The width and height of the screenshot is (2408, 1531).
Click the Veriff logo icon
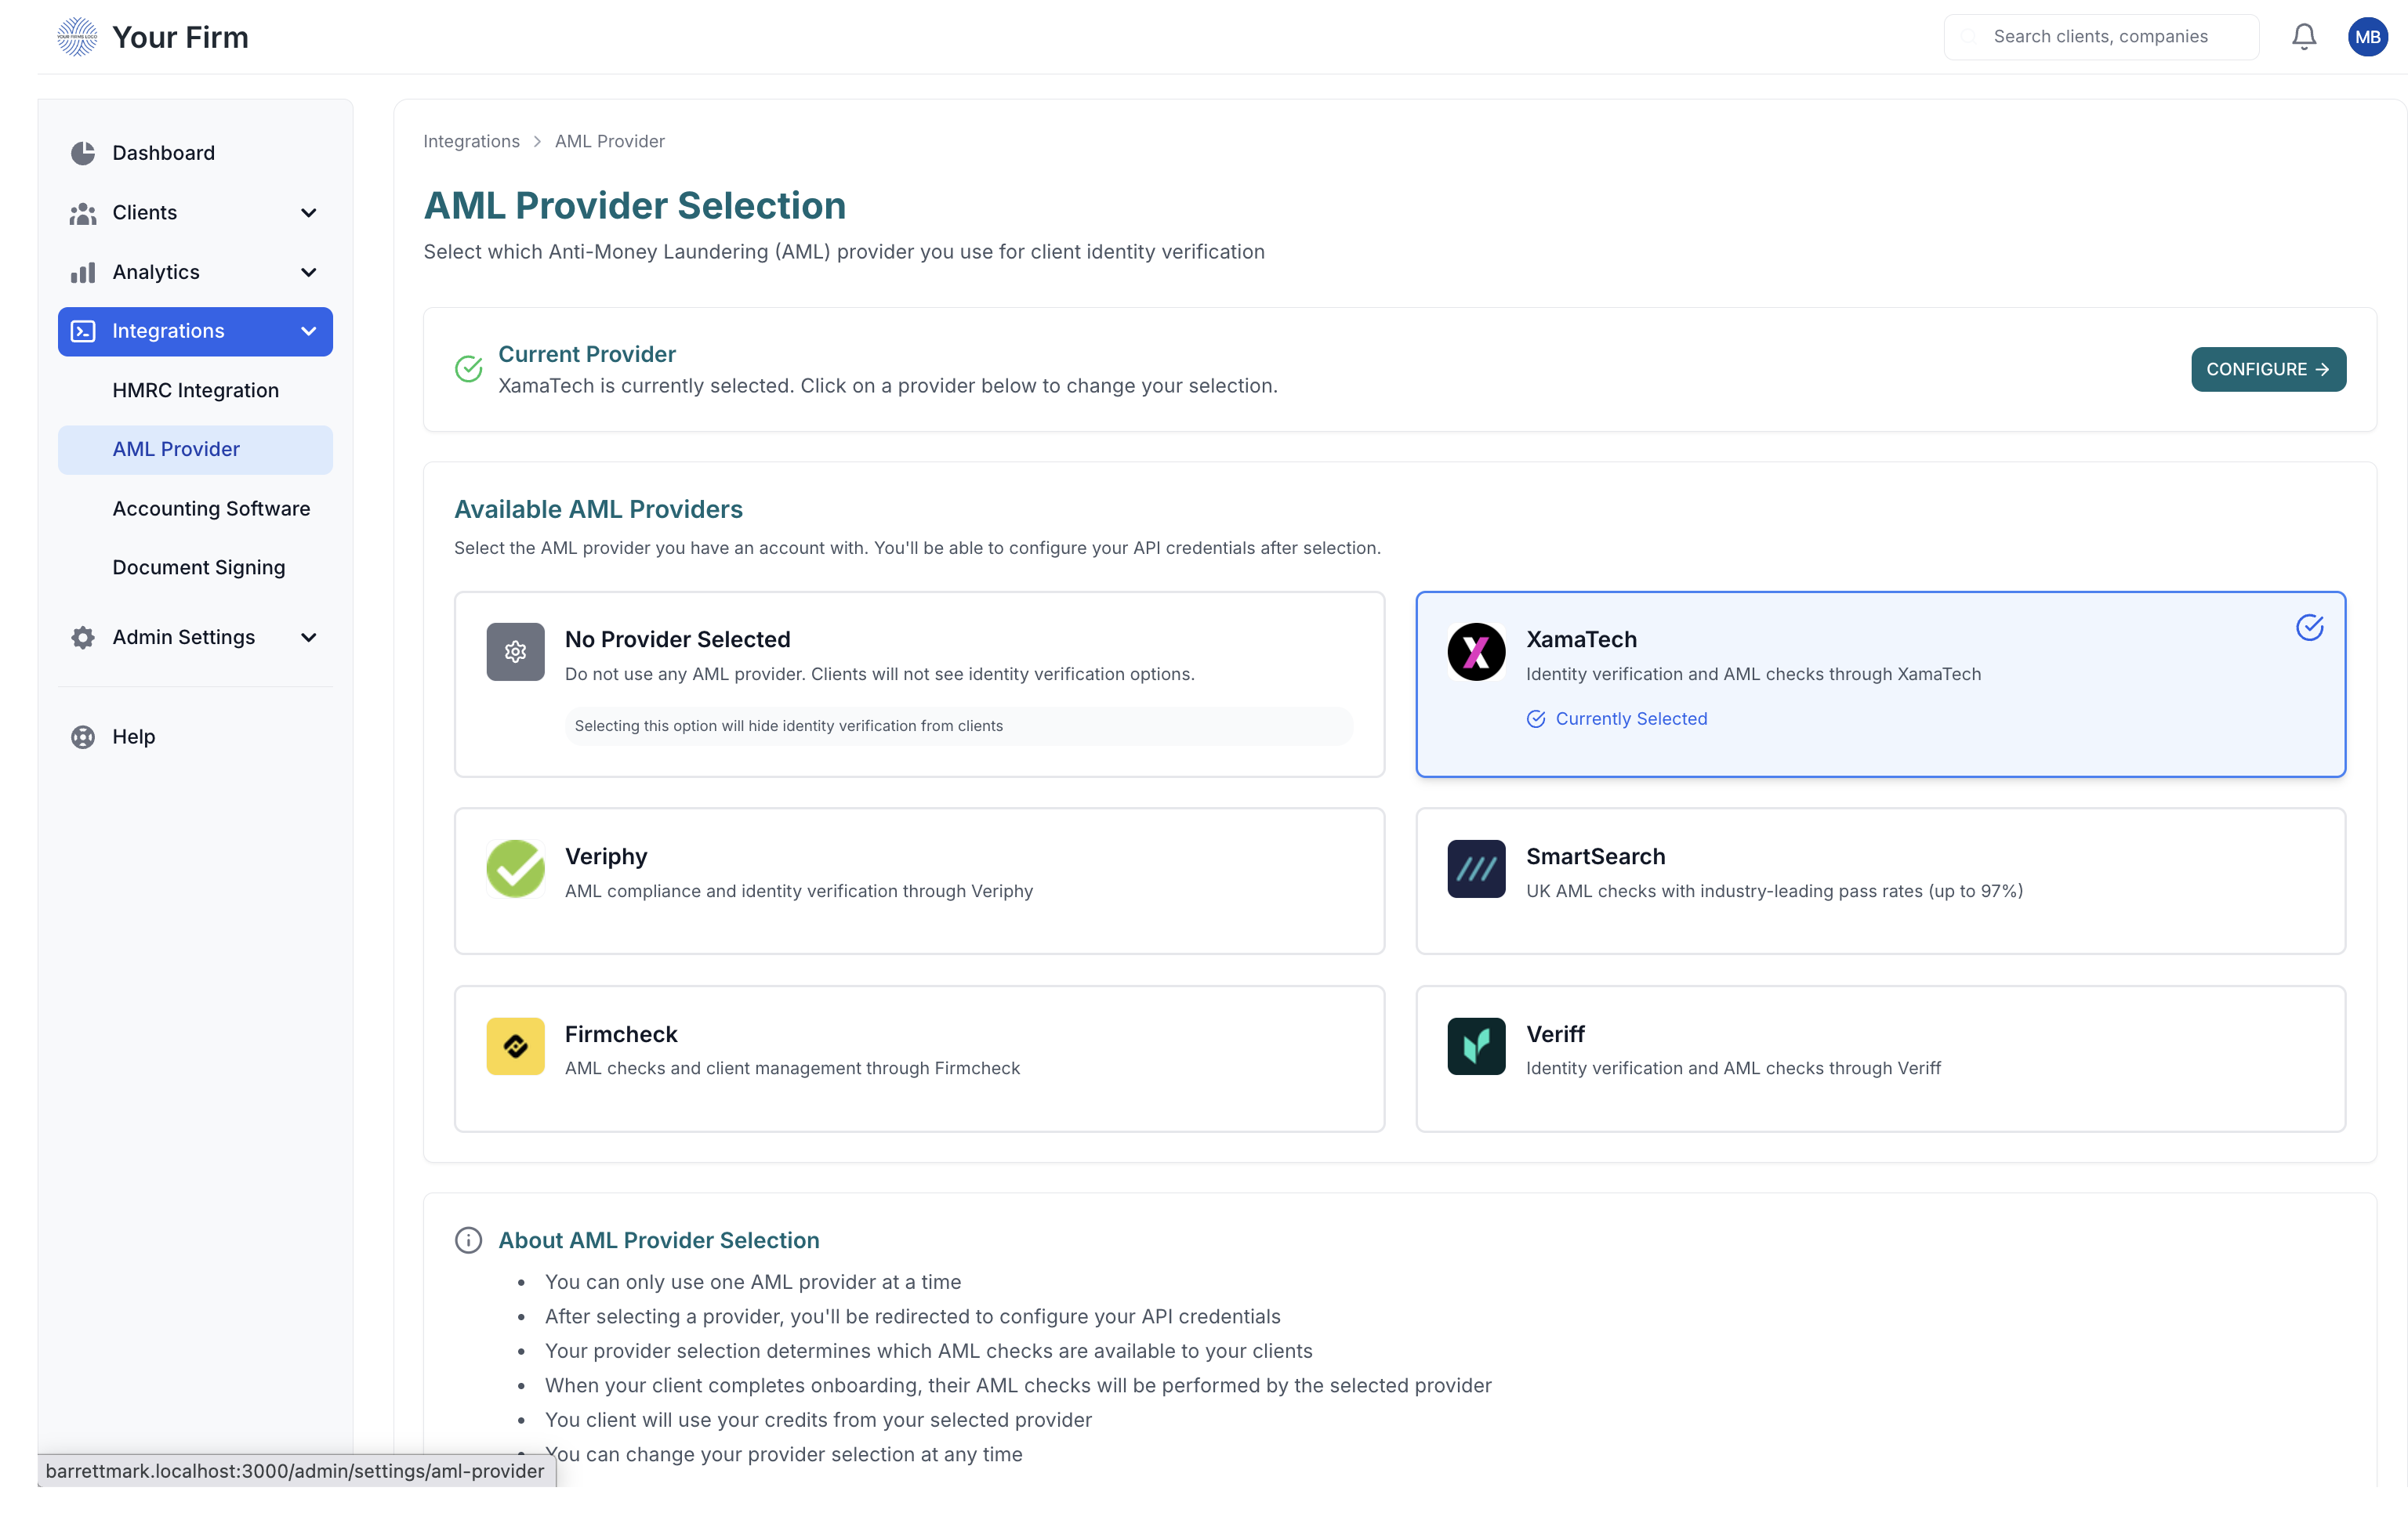pos(1476,1045)
